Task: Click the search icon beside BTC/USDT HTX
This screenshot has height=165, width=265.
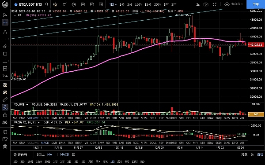Action: [x=47, y=4]
